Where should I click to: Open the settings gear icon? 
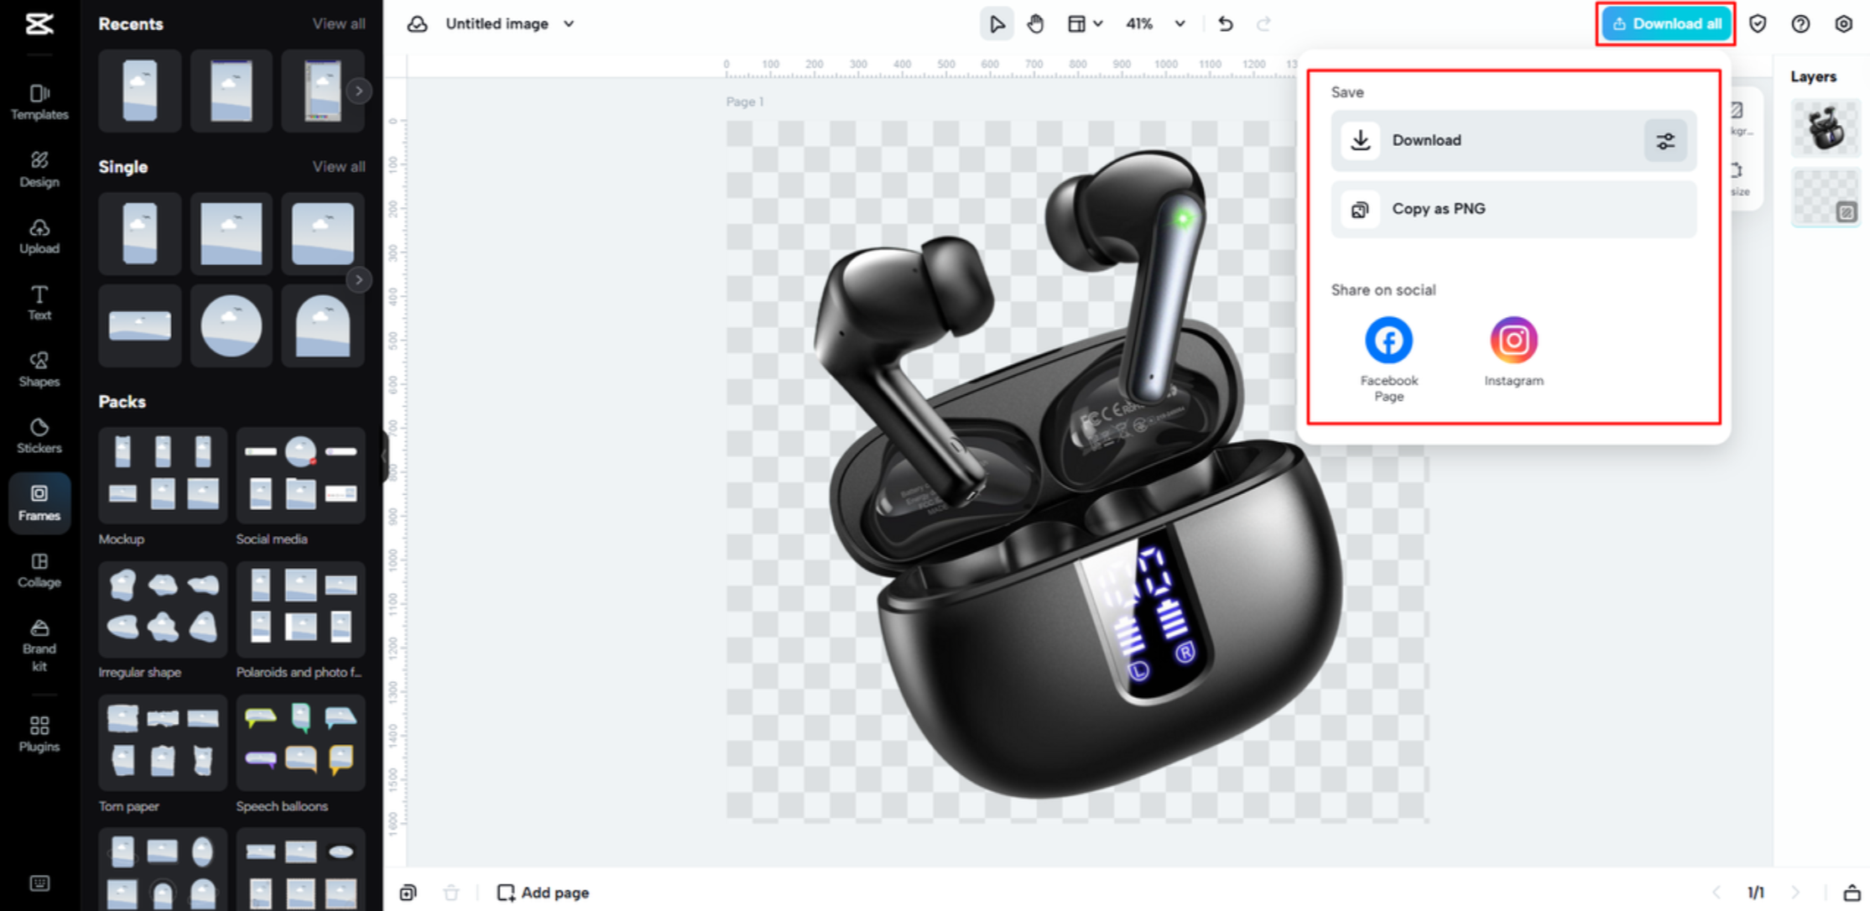1843,23
